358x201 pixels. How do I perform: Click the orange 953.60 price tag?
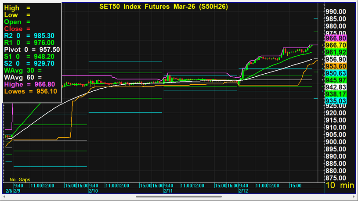335,66
